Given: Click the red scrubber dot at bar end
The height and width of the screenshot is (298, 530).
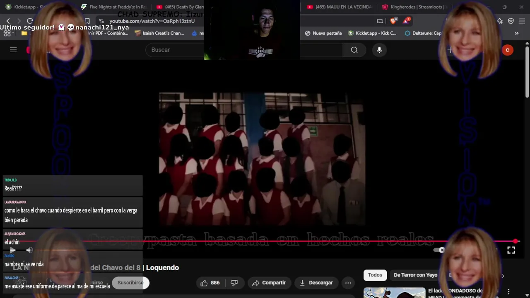Looking at the screenshot, I should click(x=516, y=241).
